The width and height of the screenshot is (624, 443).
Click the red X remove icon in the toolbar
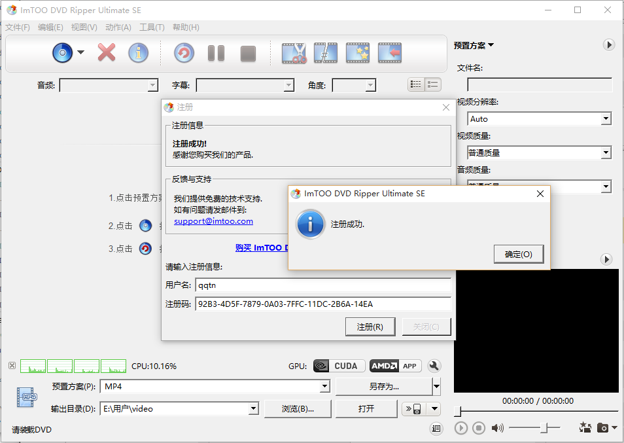pyautogui.click(x=106, y=53)
